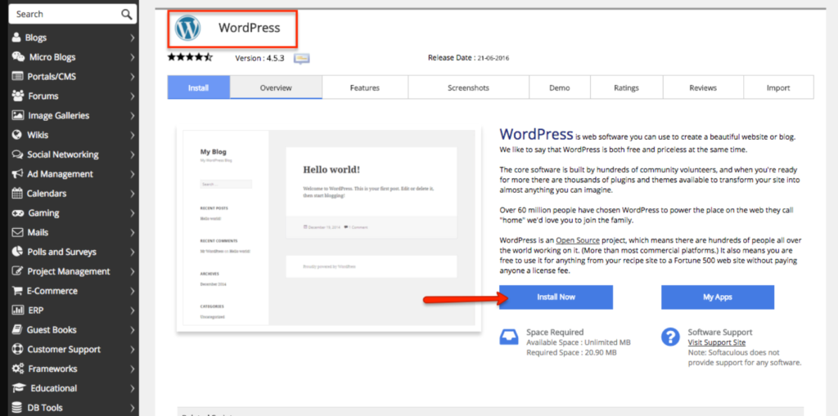This screenshot has height=416, width=838.
Task: Click the star rating under WordPress title
Action: point(190,57)
